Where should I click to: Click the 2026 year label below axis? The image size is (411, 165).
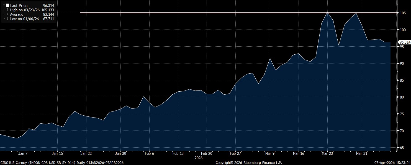pyautogui.click(x=198, y=158)
